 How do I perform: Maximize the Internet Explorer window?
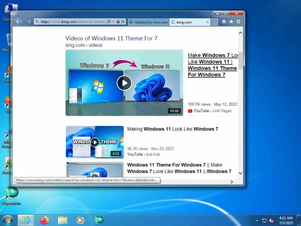(225, 14)
